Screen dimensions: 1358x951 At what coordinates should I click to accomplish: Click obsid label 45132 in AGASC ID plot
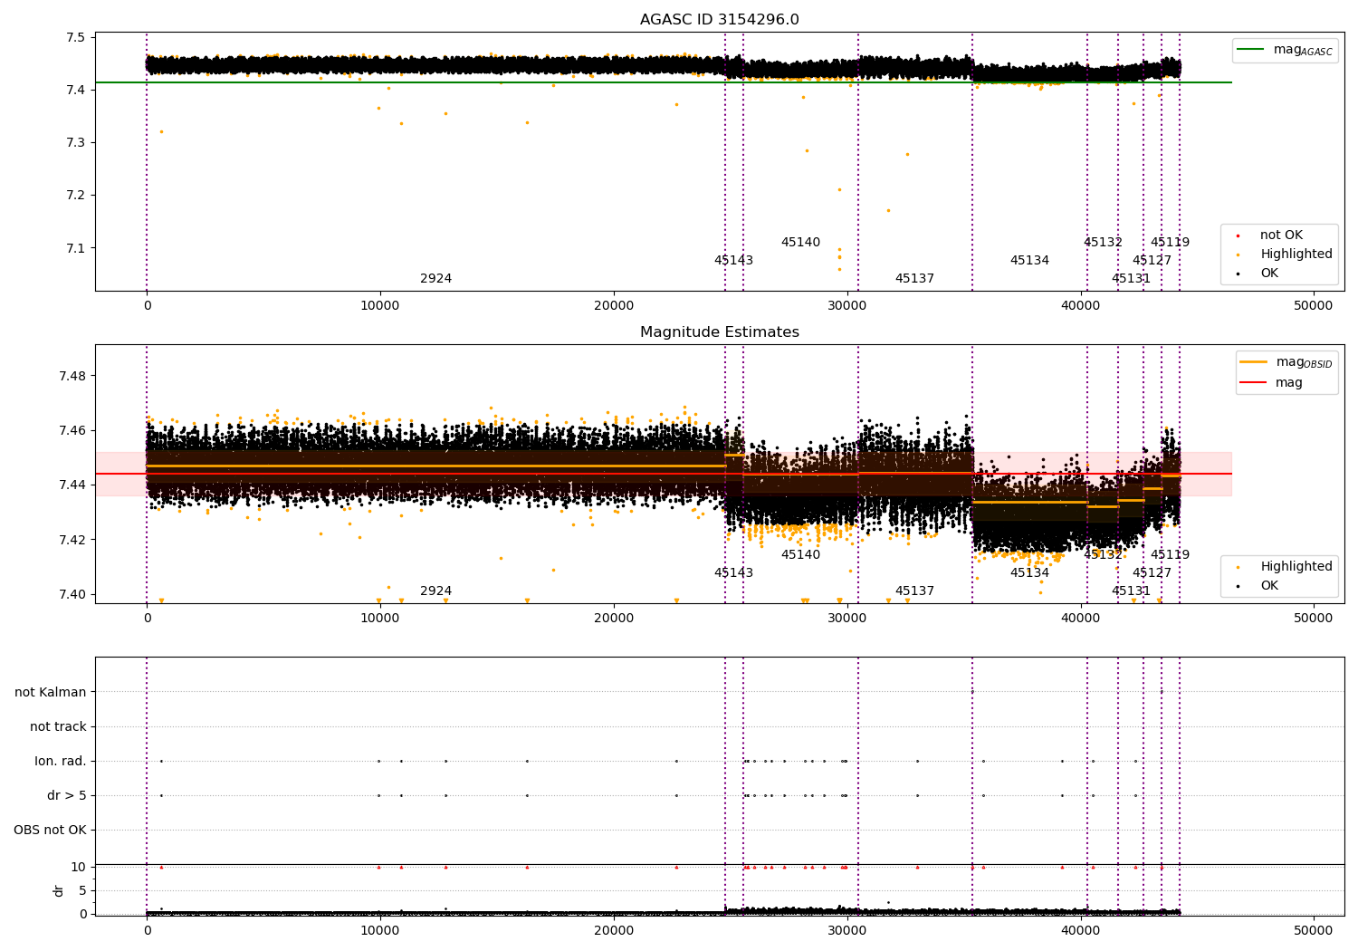(1103, 243)
